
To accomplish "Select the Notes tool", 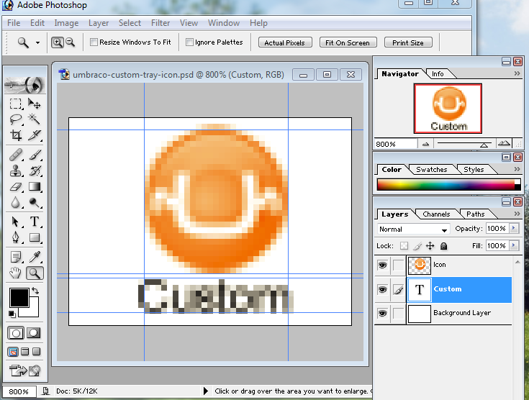I will (16, 257).
